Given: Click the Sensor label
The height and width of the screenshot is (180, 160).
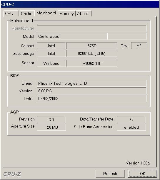Looking at the screenshot, I should point(28,63).
